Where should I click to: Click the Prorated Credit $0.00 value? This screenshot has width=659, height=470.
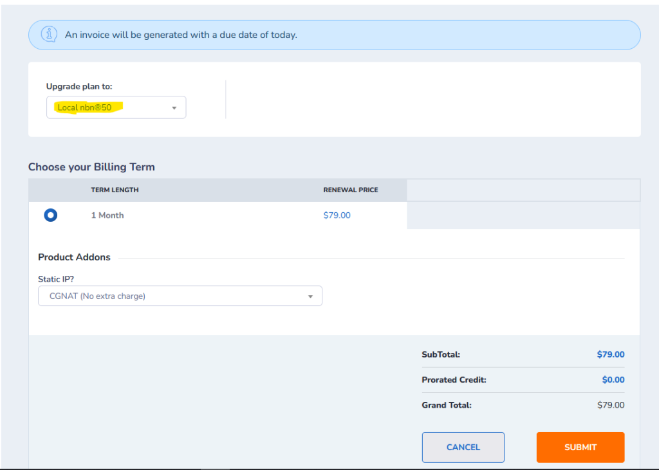[x=613, y=380]
